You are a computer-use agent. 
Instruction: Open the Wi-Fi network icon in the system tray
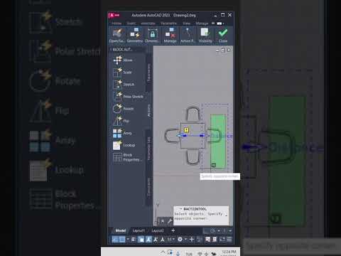tap(200, 254)
